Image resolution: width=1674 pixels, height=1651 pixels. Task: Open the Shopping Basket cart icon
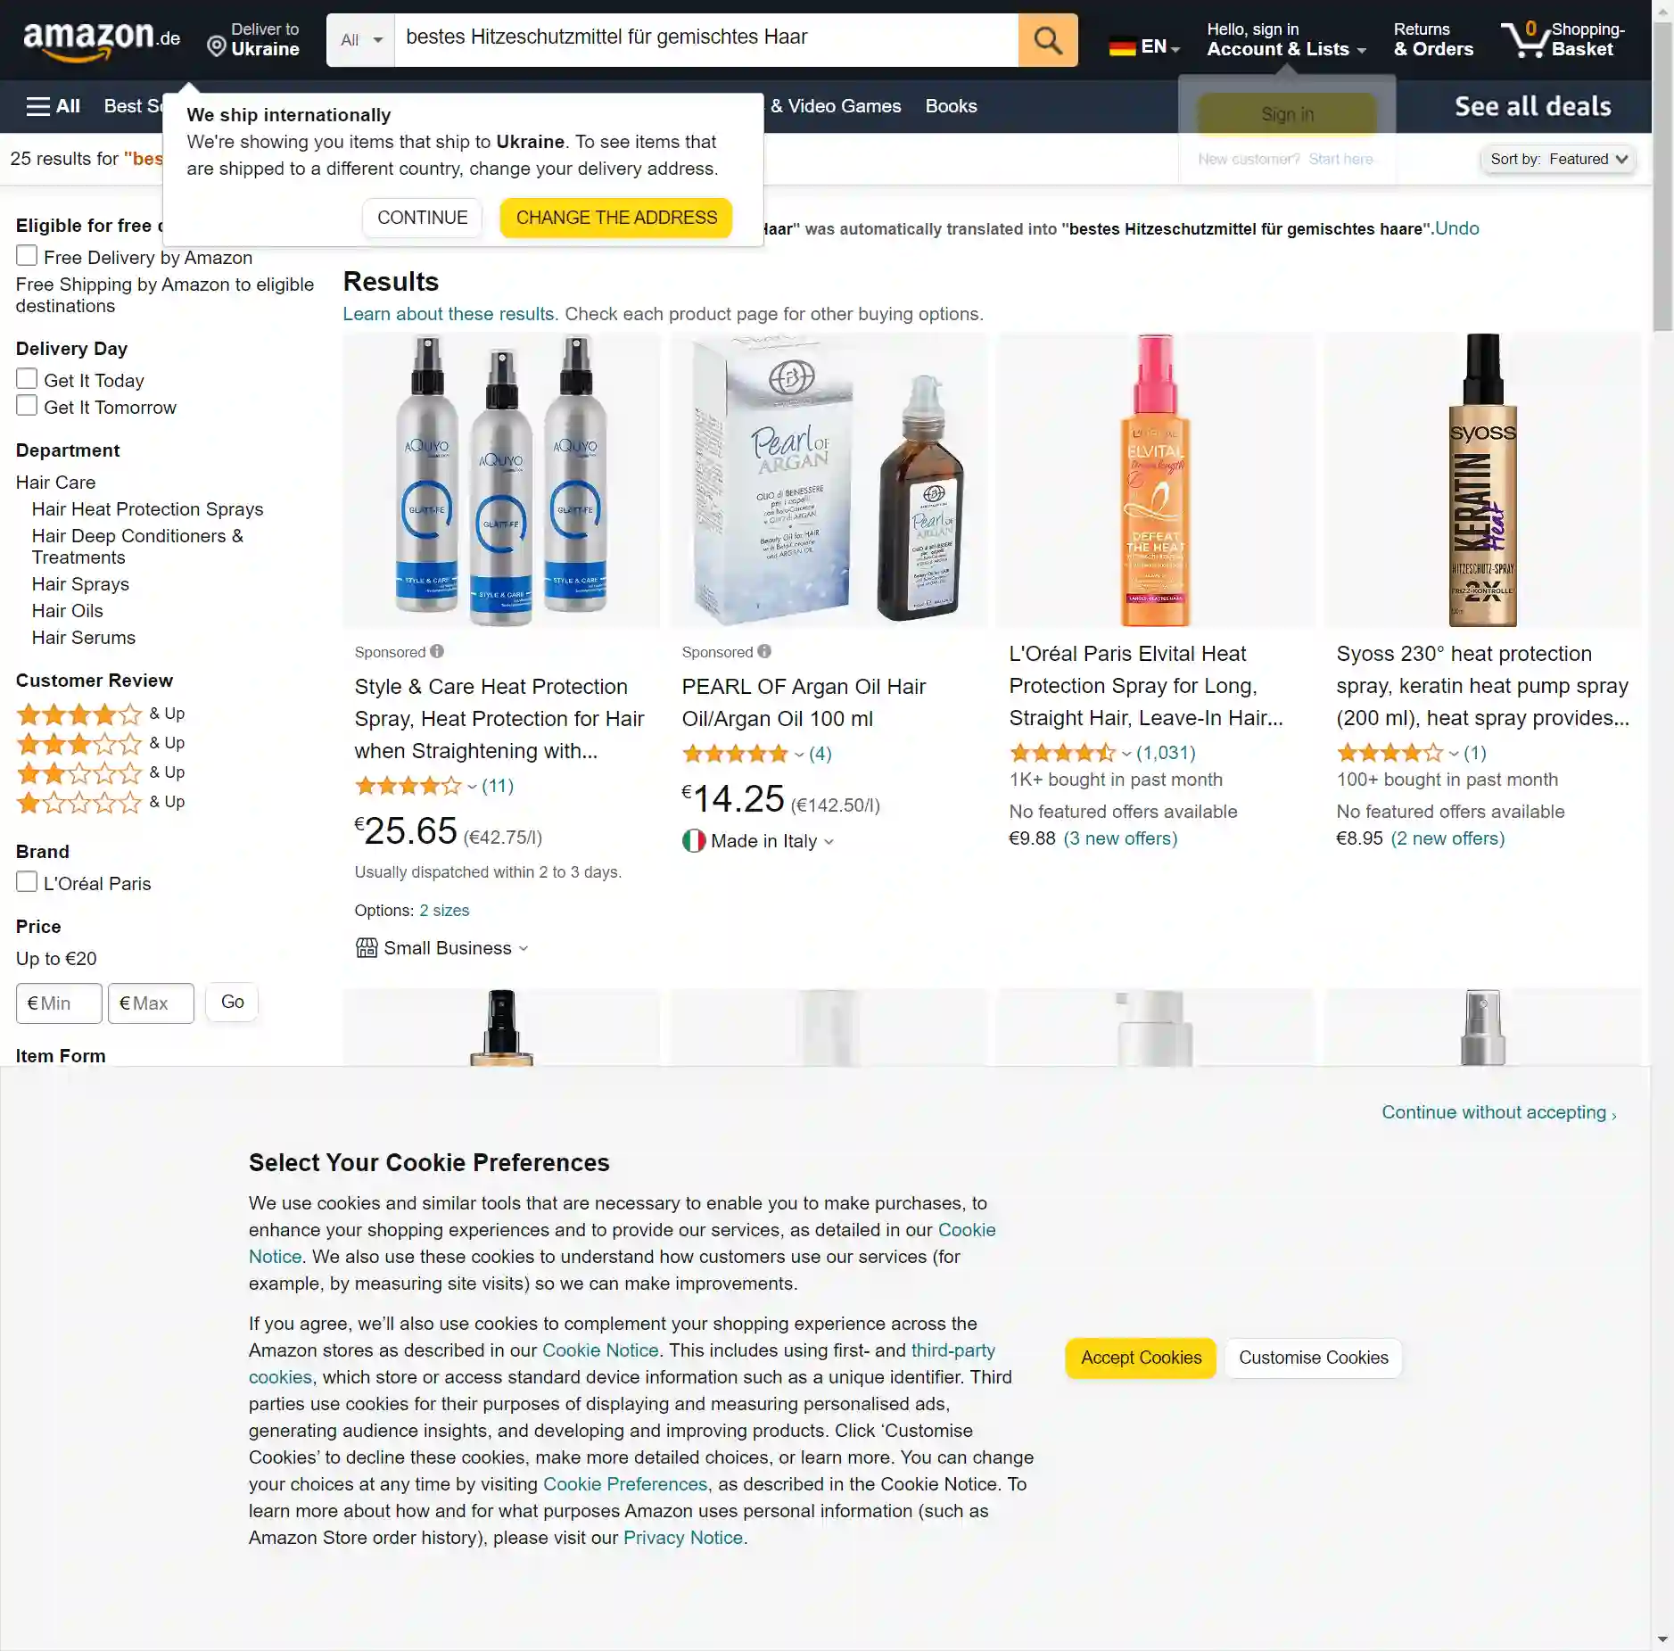click(1527, 40)
